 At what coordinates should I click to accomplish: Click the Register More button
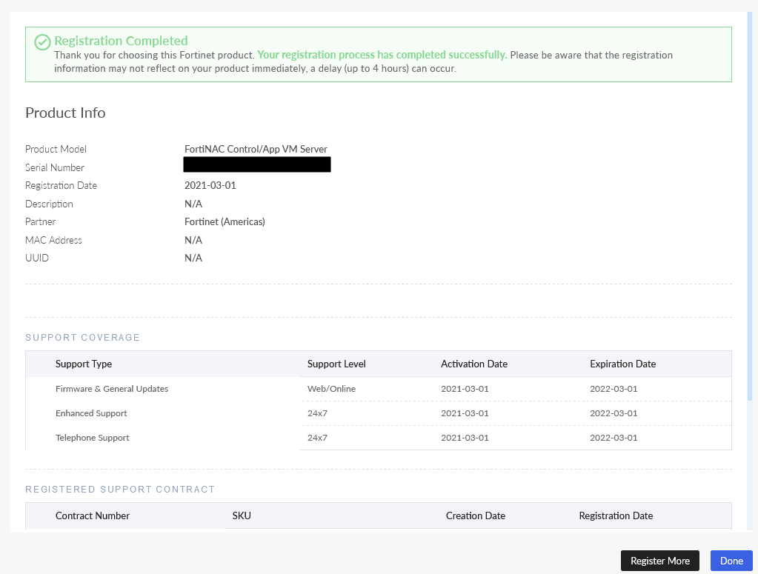click(x=659, y=561)
